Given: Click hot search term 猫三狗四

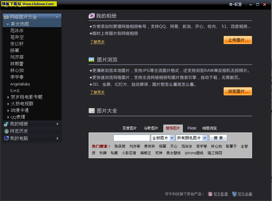Looking at the screenshot, I should click(215, 153).
